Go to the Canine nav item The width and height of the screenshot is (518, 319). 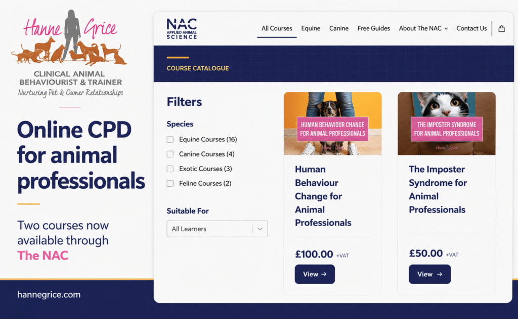(338, 28)
